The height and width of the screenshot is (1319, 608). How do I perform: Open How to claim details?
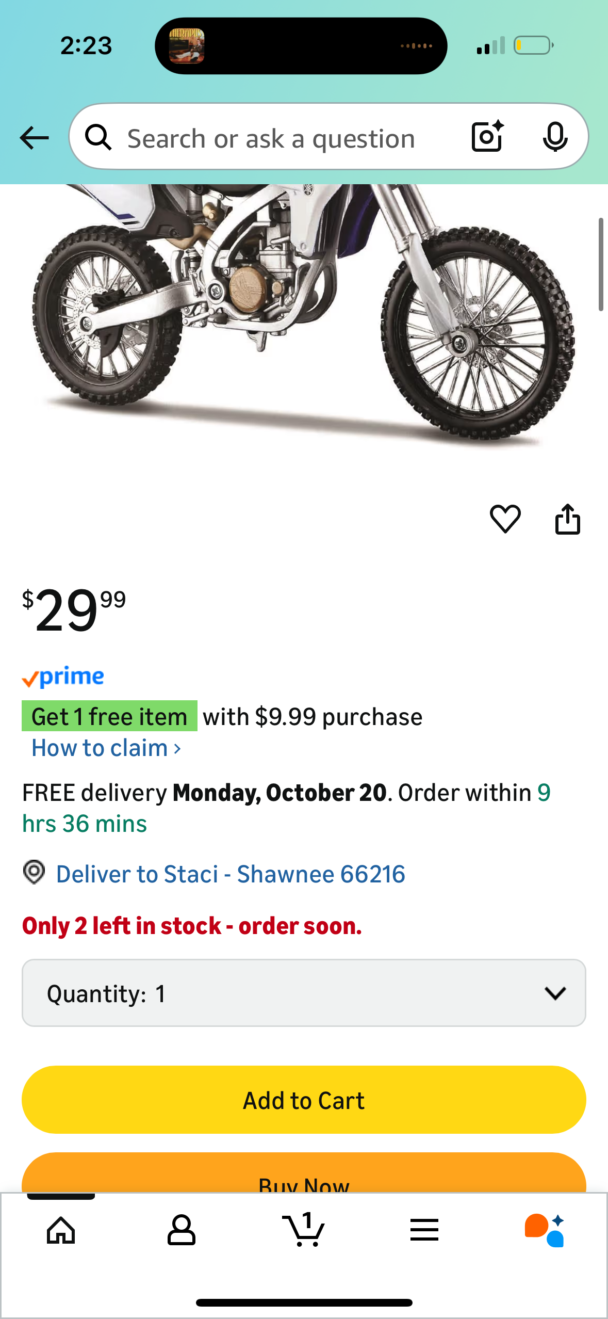pos(106,748)
